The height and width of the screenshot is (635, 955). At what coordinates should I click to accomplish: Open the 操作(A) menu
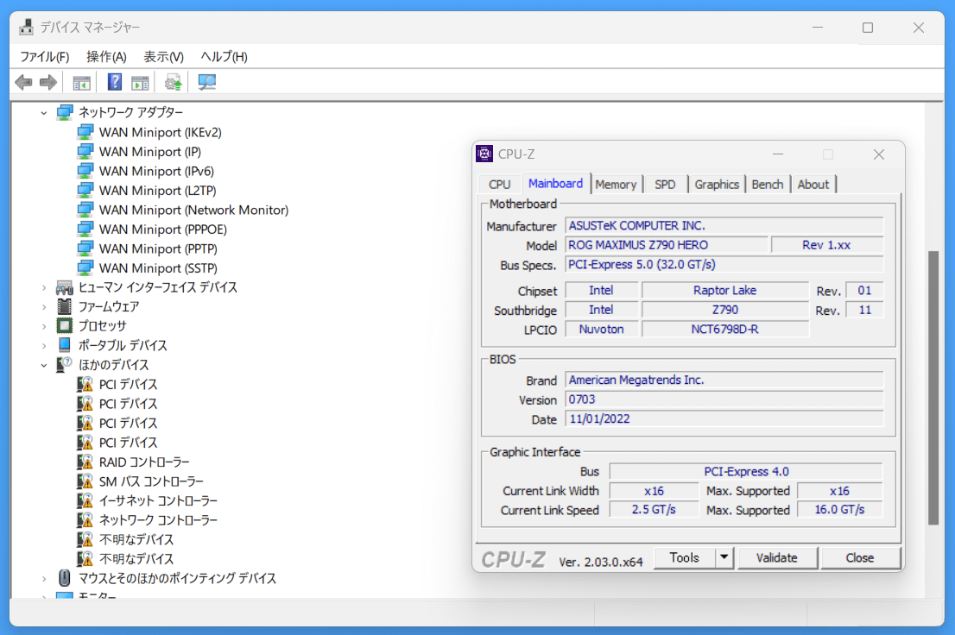pyautogui.click(x=106, y=57)
